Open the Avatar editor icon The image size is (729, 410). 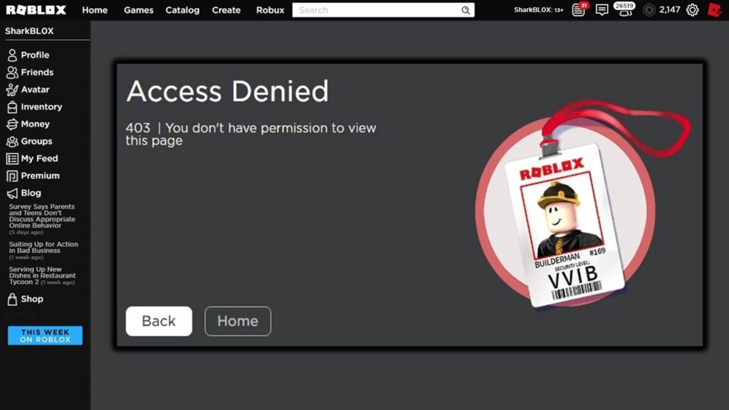(13, 89)
